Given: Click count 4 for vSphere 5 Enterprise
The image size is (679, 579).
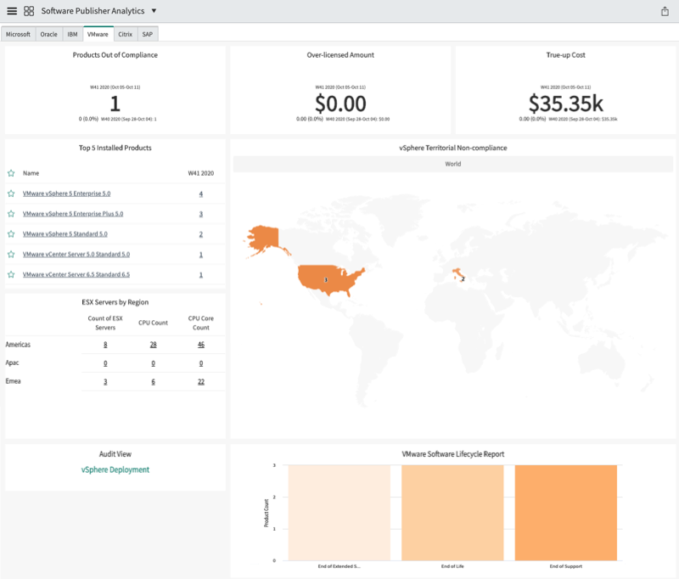Looking at the screenshot, I should tap(201, 194).
